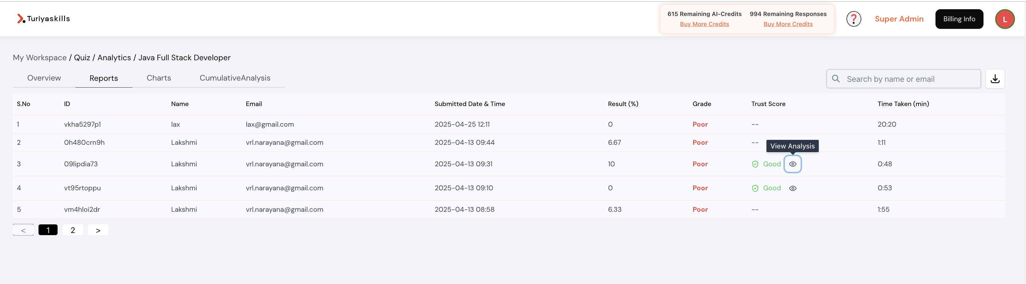Toggle analysis visibility on row three
This screenshot has height=284, width=1026.
[x=793, y=164]
